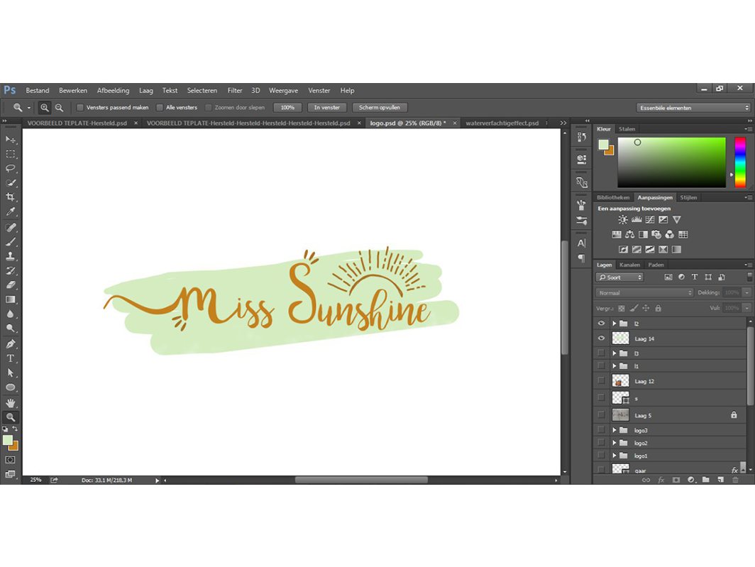Viewport: 755px width, 567px height.
Task: Click the rainbow hue slider strip
Action: coord(740,163)
